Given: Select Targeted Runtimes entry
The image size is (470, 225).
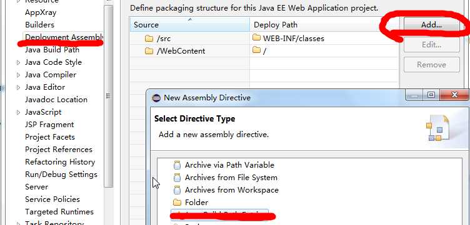Looking at the screenshot, I should pyautogui.click(x=59, y=212).
